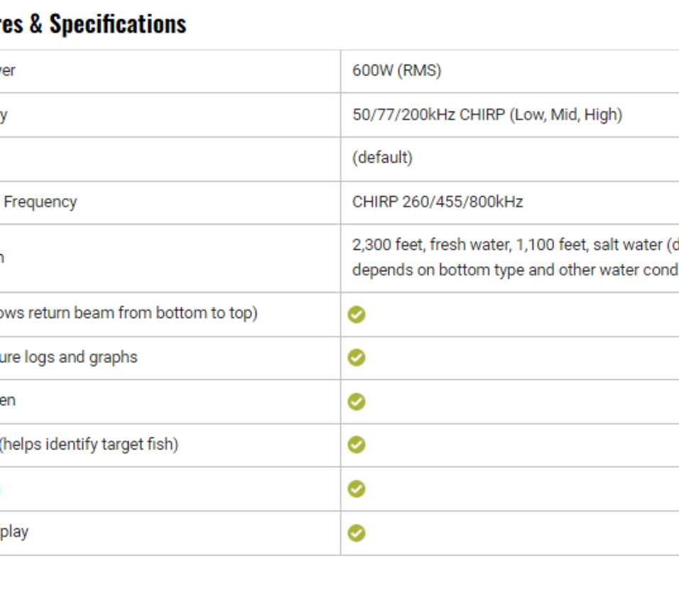Click the checkmark in the bottom 'play' row
679x595 pixels.
point(357,533)
